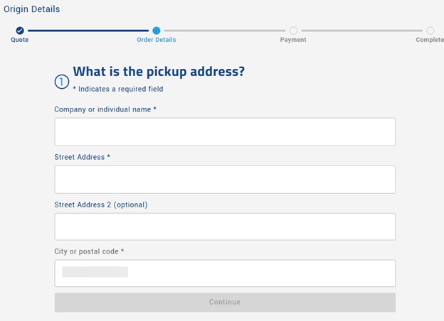Screen dimensions: 444x321
Task: Click the circled number one icon
Action: (62, 82)
